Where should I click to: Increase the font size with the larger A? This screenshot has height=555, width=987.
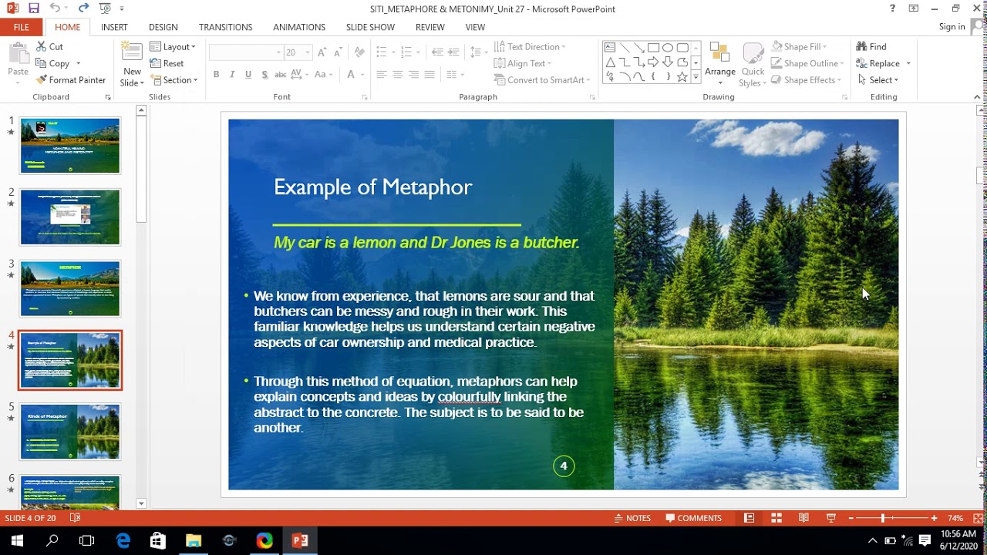pyautogui.click(x=322, y=52)
